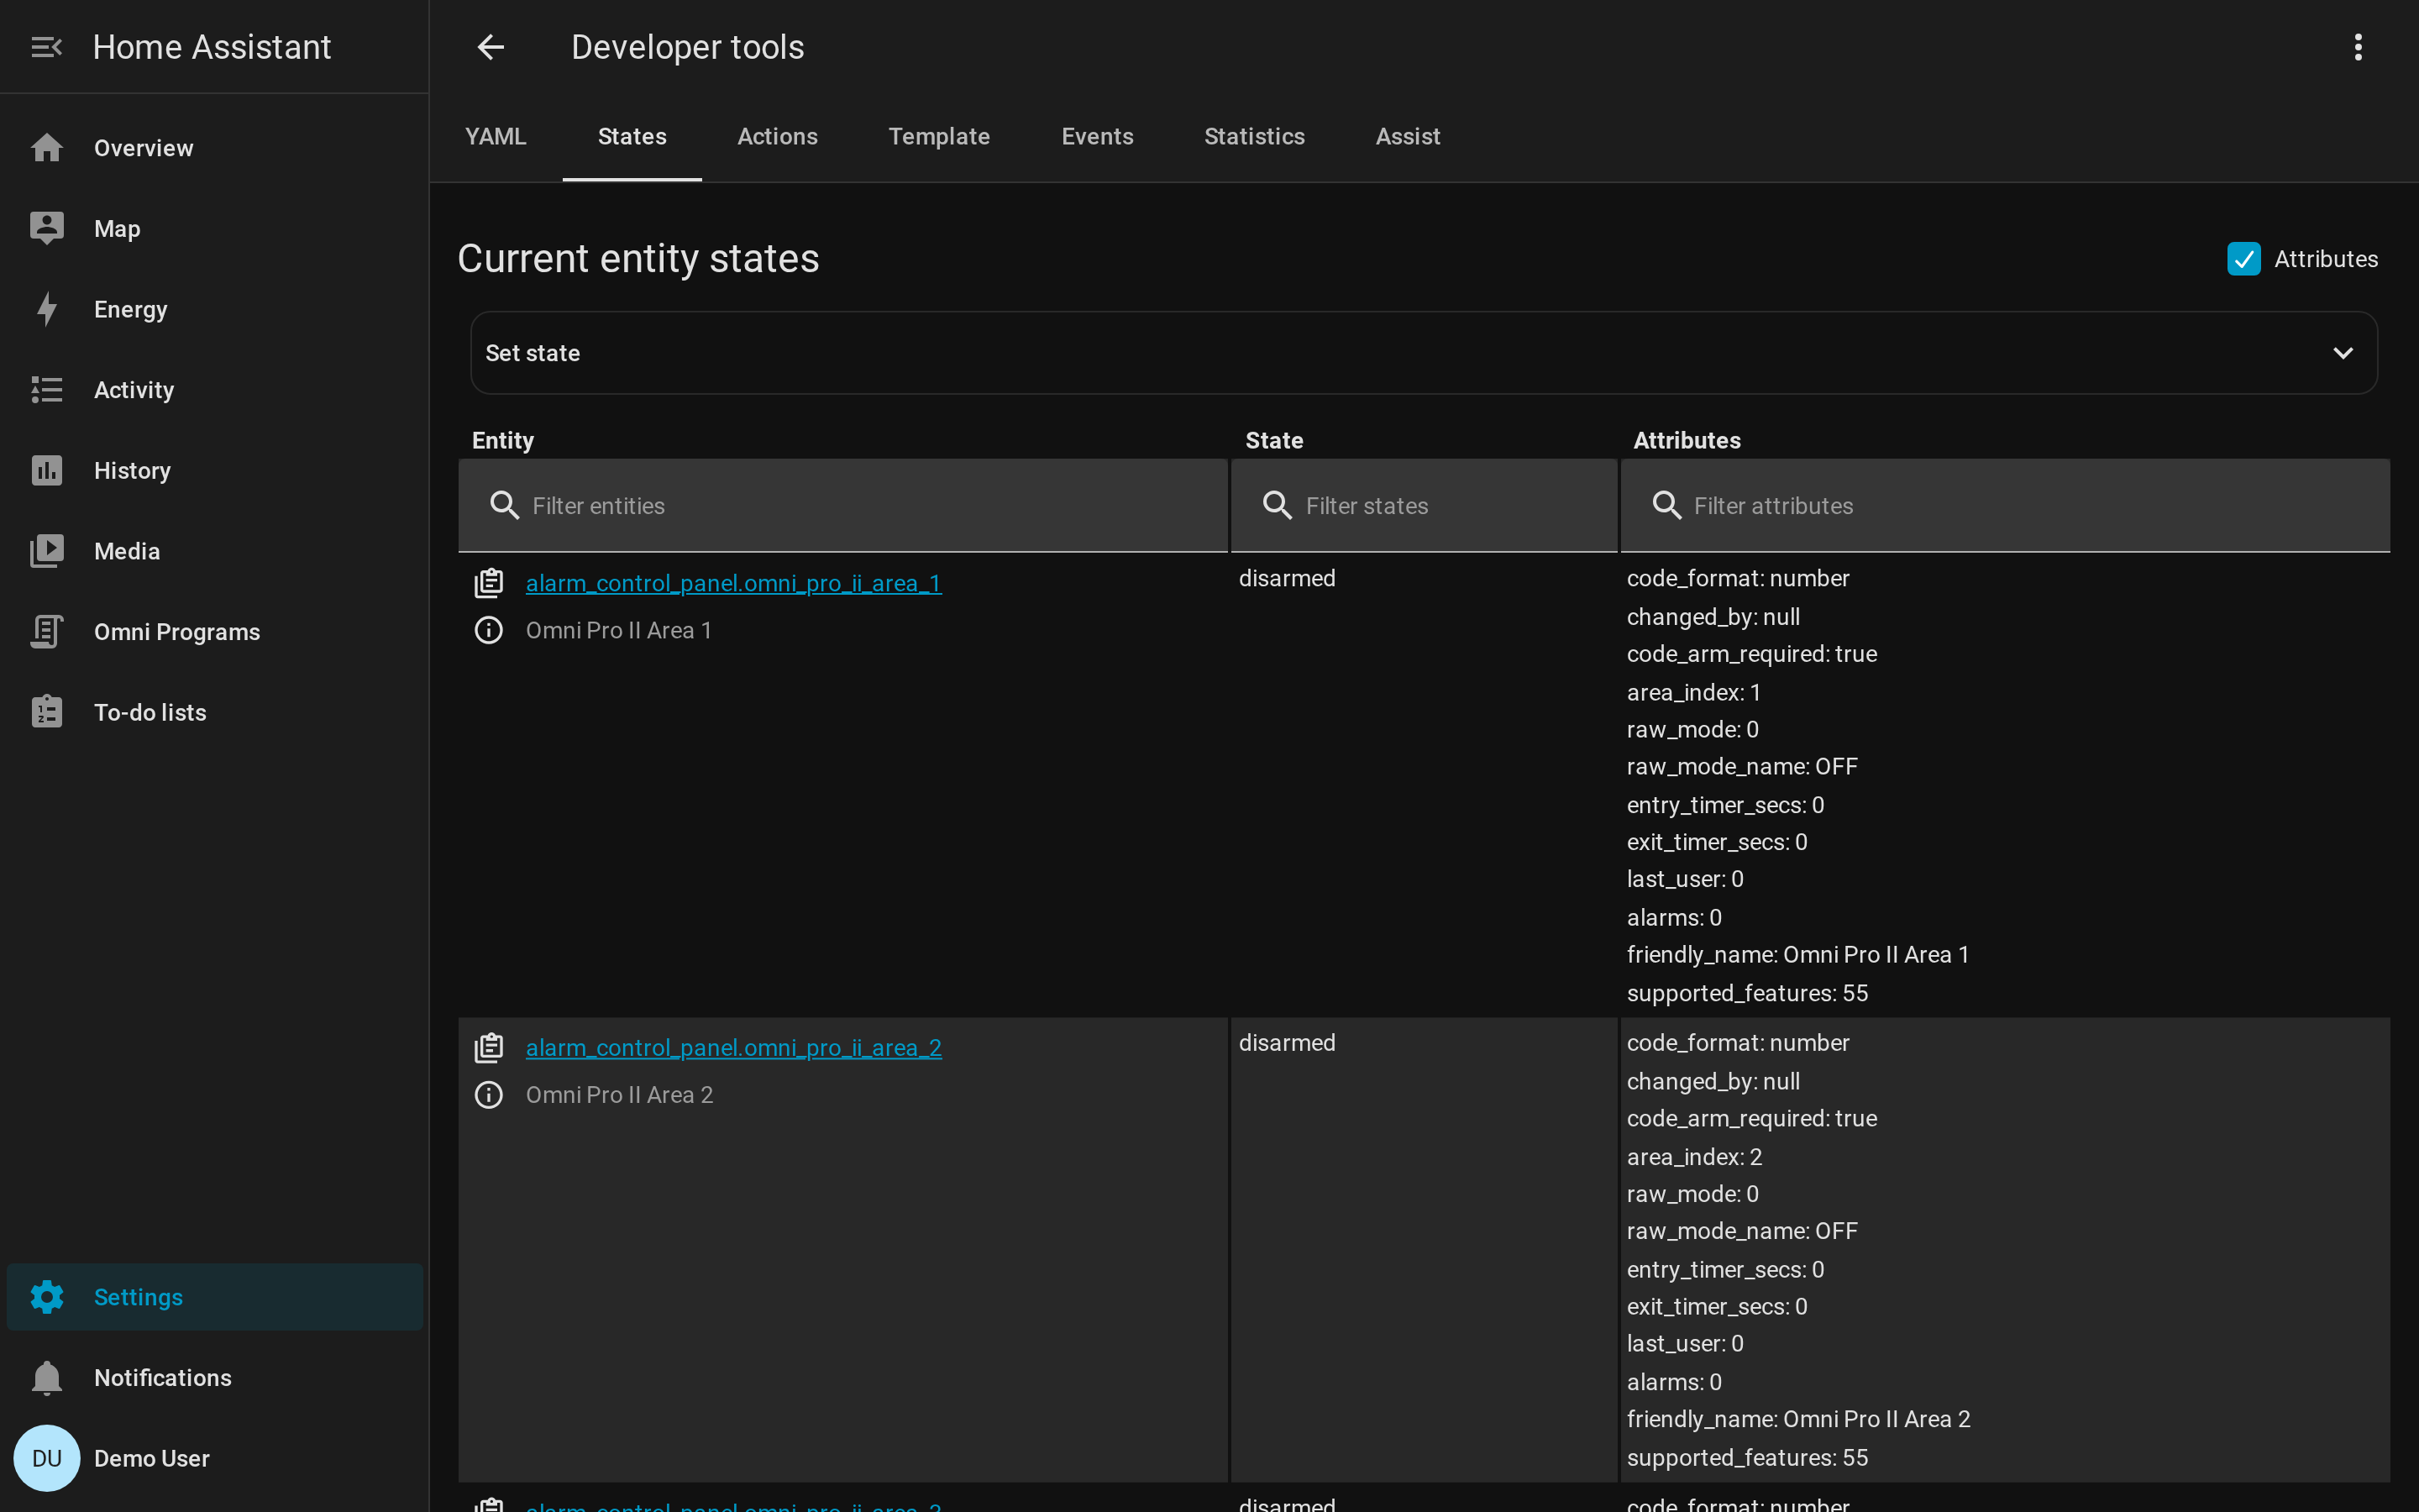Navigate to Omni Programs page
Screen dimensions: 2419x1512
(215, 632)
